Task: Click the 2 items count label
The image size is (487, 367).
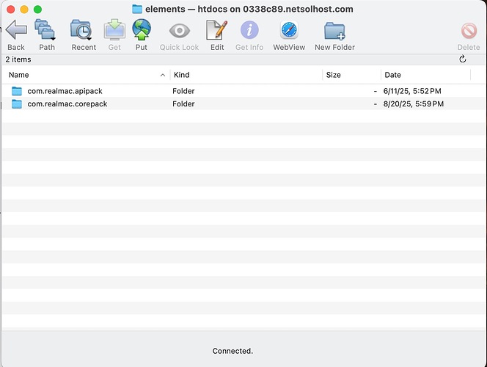Action: pyautogui.click(x=18, y=59)
